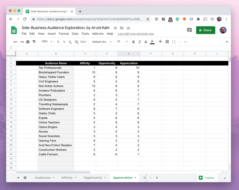Click the Merge cells icon
The width and height of the screenshot is (239, 190).
click(x=174, y=42)
